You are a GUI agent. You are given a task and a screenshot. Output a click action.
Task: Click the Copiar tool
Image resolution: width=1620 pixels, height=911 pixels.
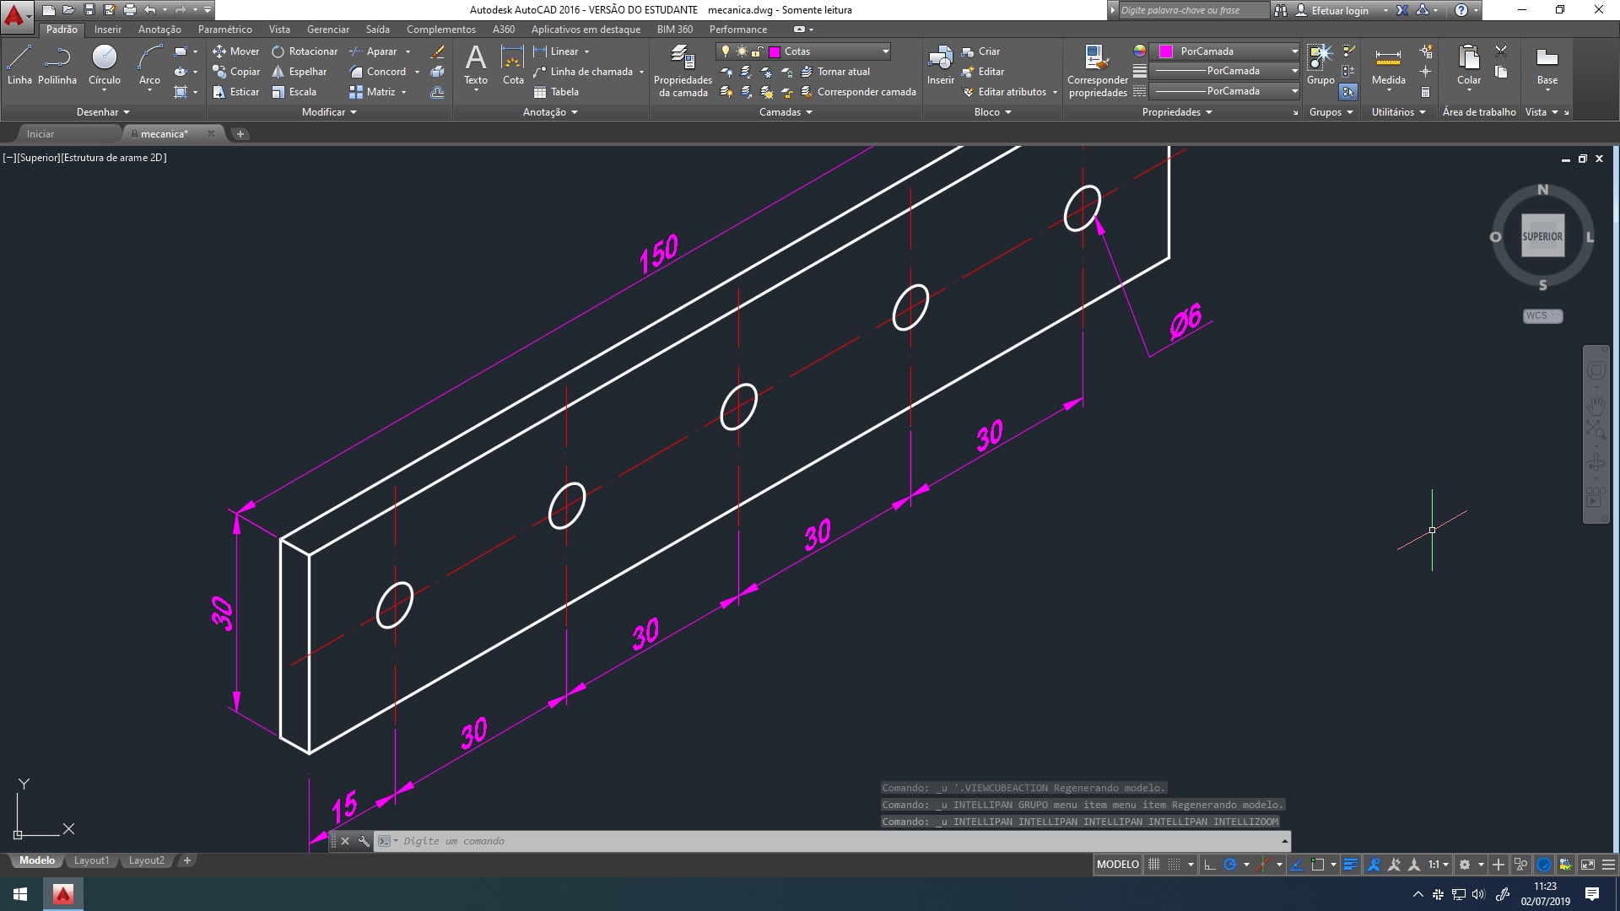click(235, 72)
